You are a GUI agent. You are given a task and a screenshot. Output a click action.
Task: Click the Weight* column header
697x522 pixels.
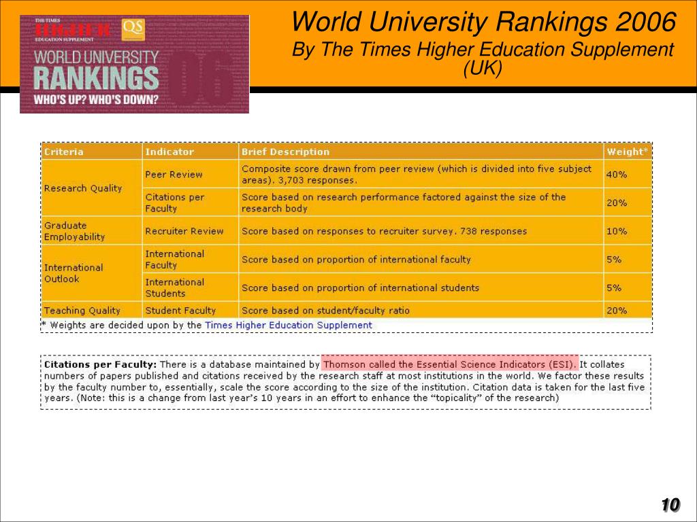[x=628, y=152]
